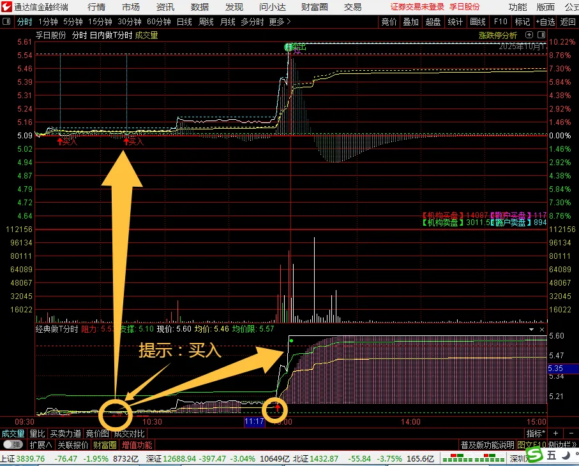Click the 竞价 toolbar button
The image size is (579, 466).
coord(389,22)
